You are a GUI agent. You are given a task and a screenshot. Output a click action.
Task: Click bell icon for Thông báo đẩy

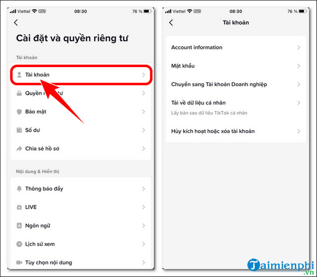[x=19, y=189]
